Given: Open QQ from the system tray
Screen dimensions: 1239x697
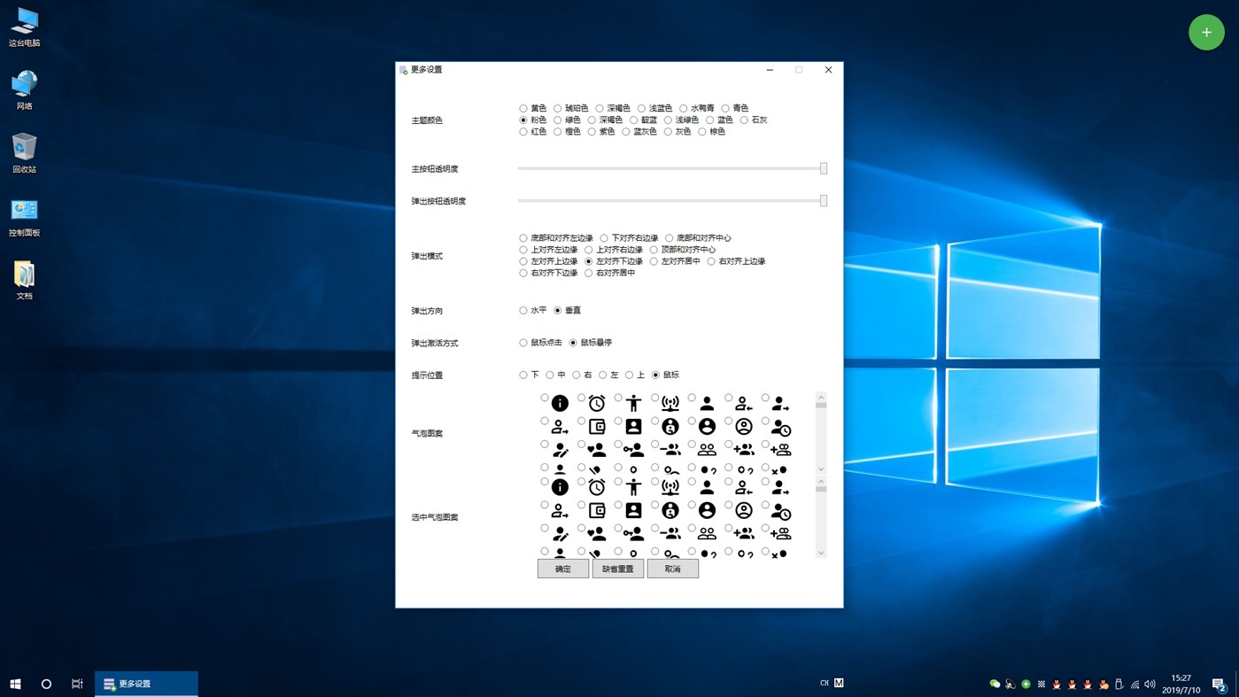Looking at the screenshot, I should click(1057, 684).
